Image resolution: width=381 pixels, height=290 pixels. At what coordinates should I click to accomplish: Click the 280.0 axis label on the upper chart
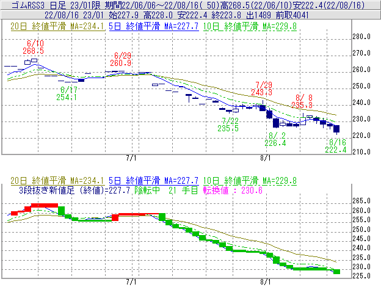click(x=361, y=37)
